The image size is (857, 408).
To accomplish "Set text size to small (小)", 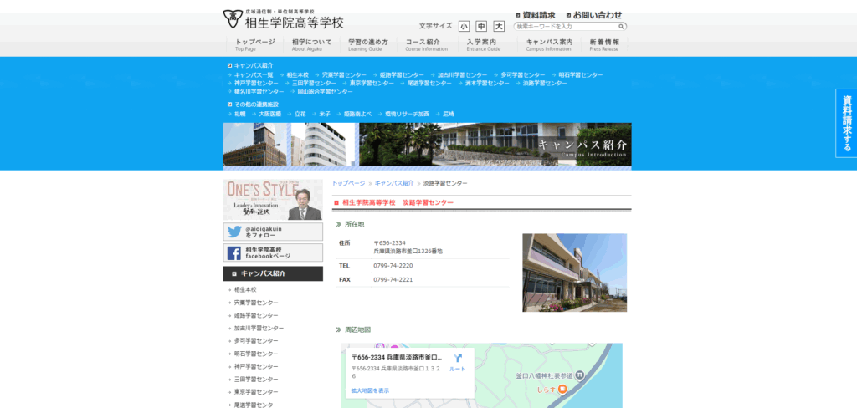I will pyautogui.click(x=464, y=27).
